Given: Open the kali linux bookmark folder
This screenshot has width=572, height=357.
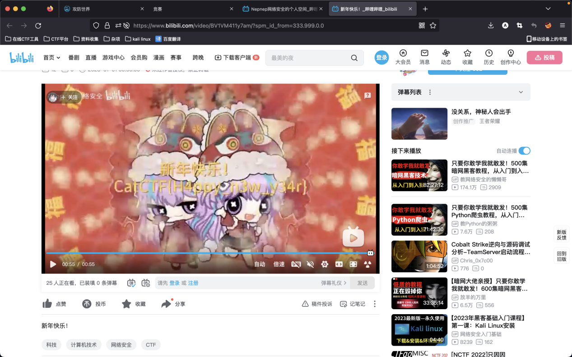Looking at the screenshot, I should pyautogui.click(x=138, y=39).
